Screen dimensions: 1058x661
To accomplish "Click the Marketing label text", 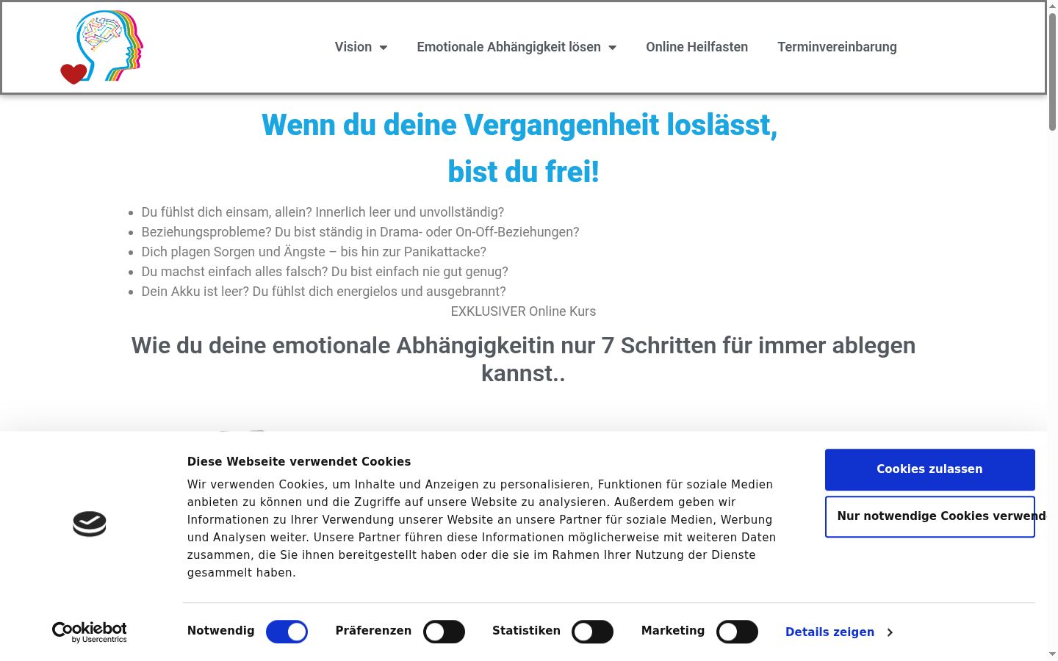I will point(673,631).
